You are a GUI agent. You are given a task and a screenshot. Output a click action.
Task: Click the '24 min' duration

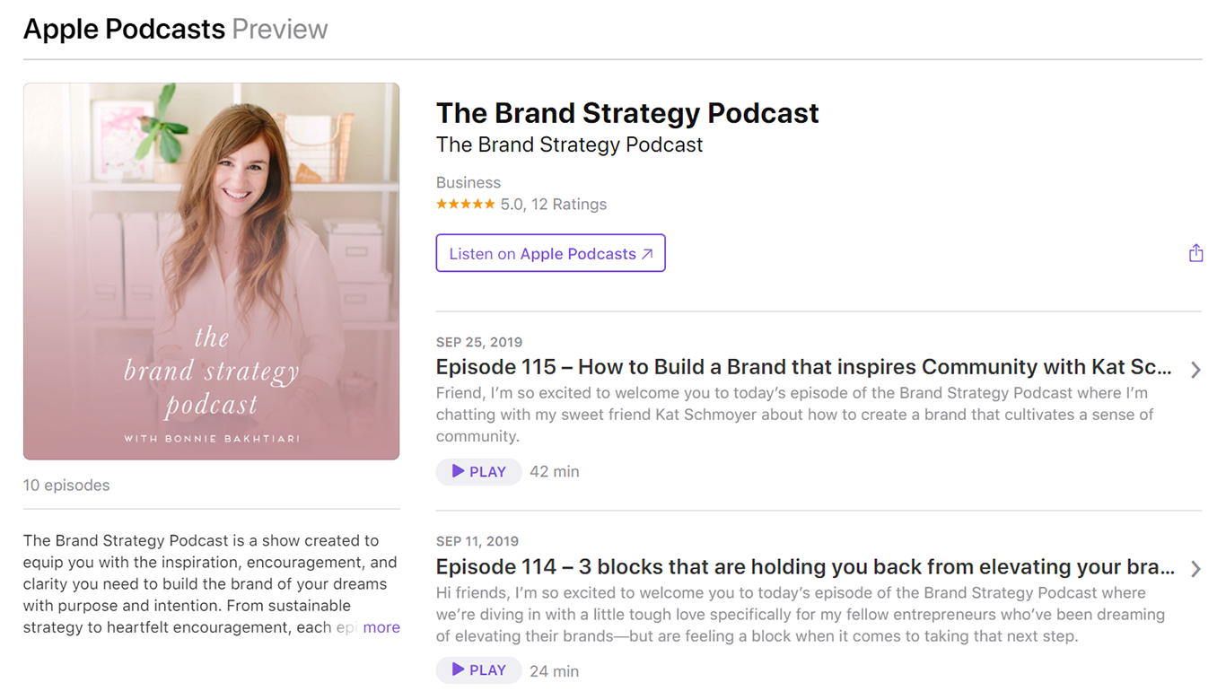click(x=555, y=671)
